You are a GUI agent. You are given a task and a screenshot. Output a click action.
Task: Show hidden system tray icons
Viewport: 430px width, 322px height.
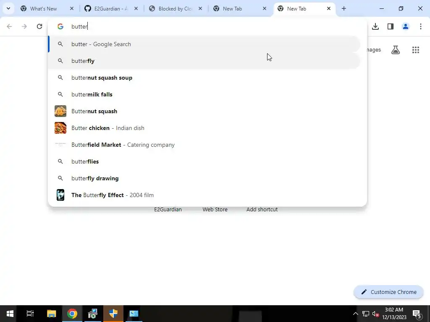[355, 314]
